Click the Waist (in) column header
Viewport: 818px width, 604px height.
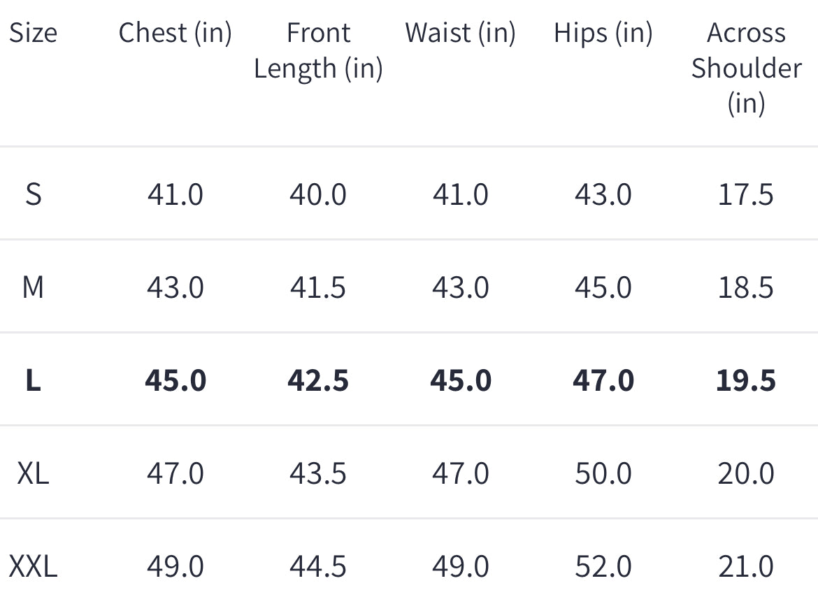tap(460, 33)
